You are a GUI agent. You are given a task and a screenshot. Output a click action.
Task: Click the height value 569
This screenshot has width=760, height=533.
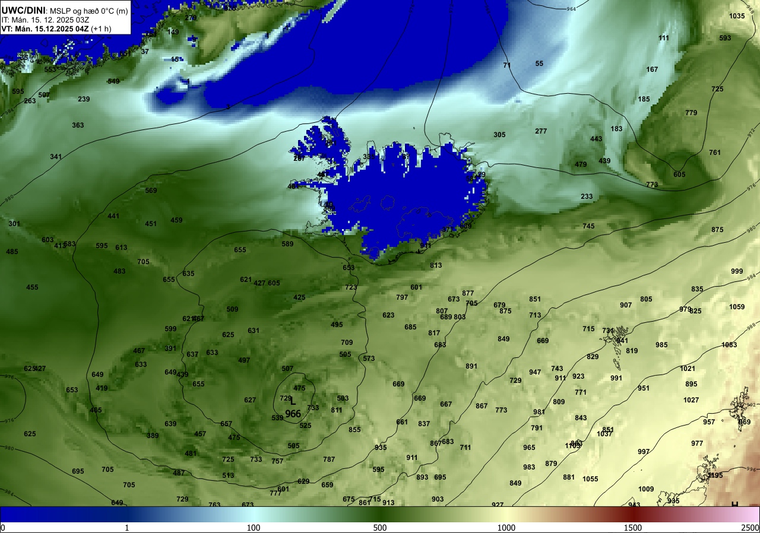coord(151,191)
